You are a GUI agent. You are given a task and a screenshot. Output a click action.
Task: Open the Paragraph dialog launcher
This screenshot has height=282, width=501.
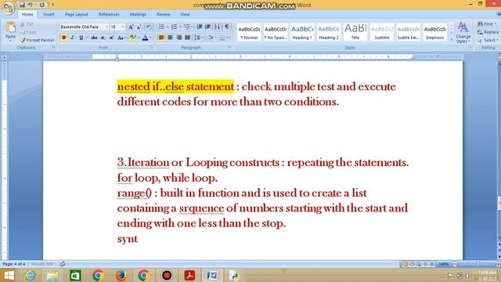(229, 48)
